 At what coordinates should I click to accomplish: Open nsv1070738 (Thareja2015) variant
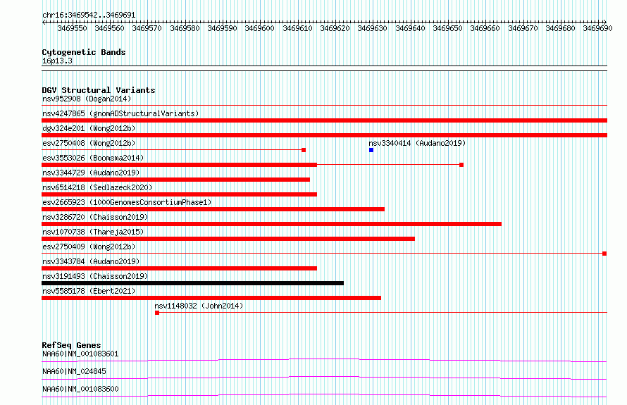[93, 232]
